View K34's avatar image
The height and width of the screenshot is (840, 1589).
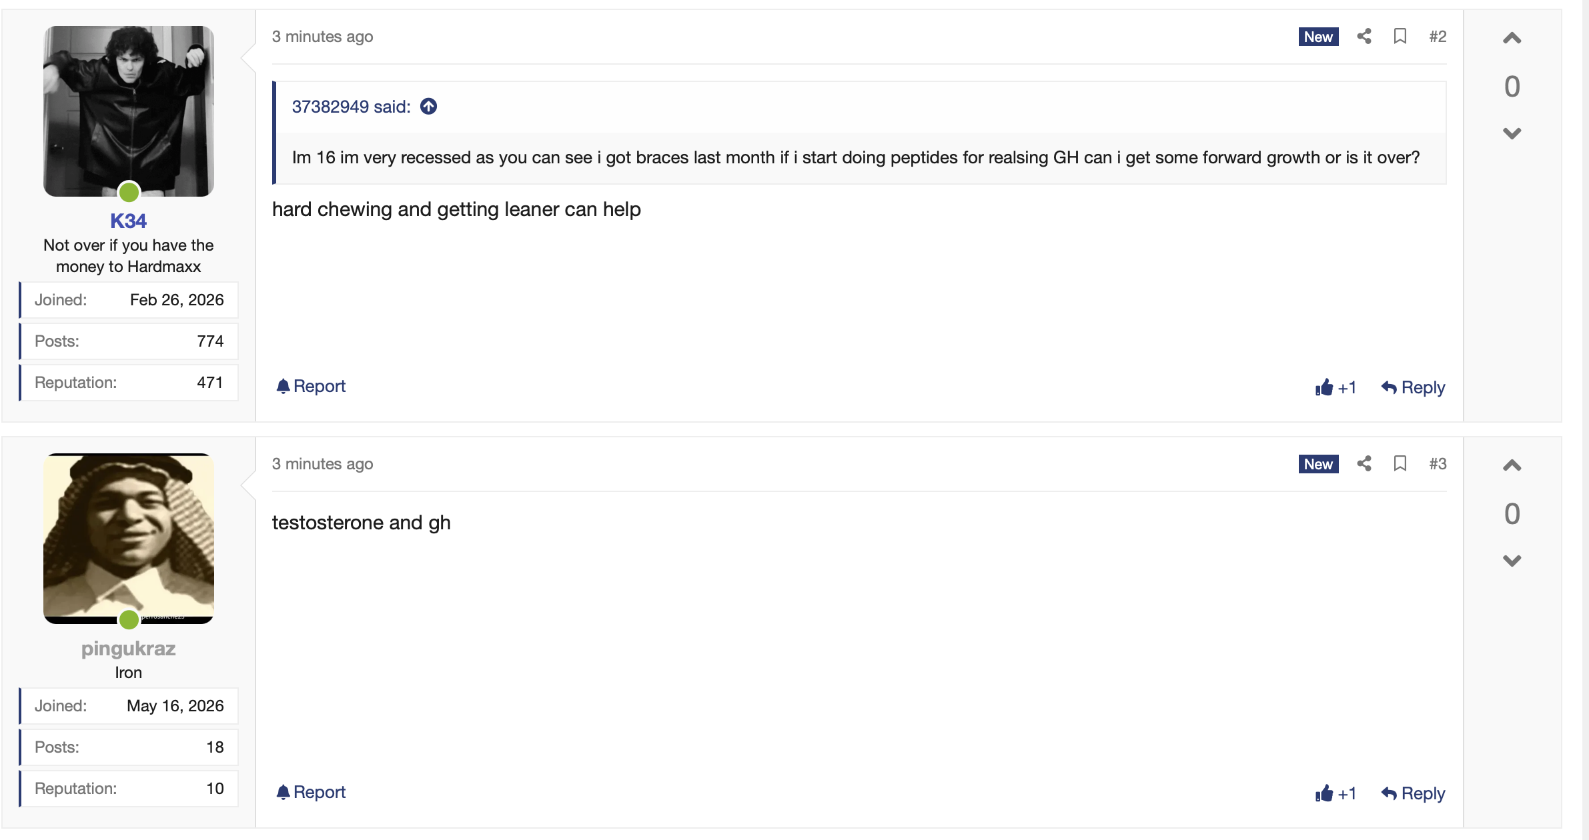pos(129,111)
